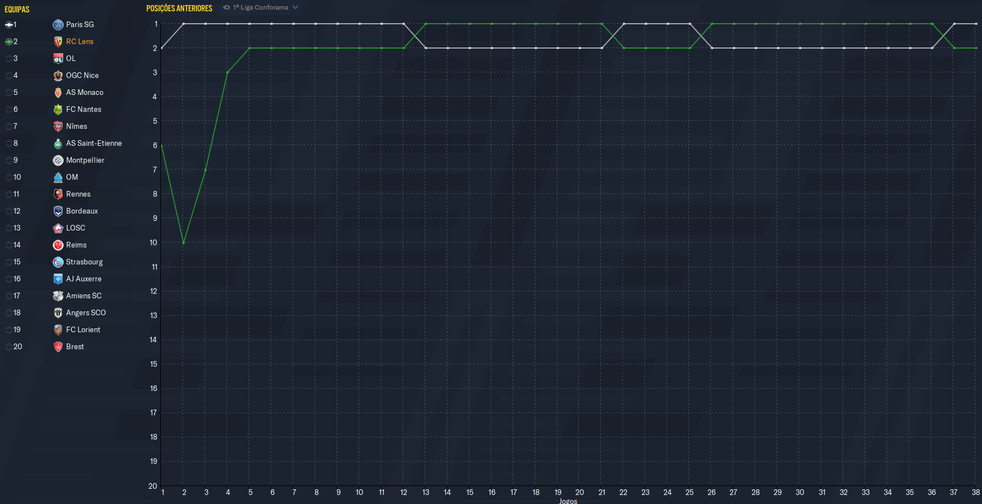Open the FC Nantes team name link
The height and width of the screenshot is (504, 982).
click(x=84, y=110)
